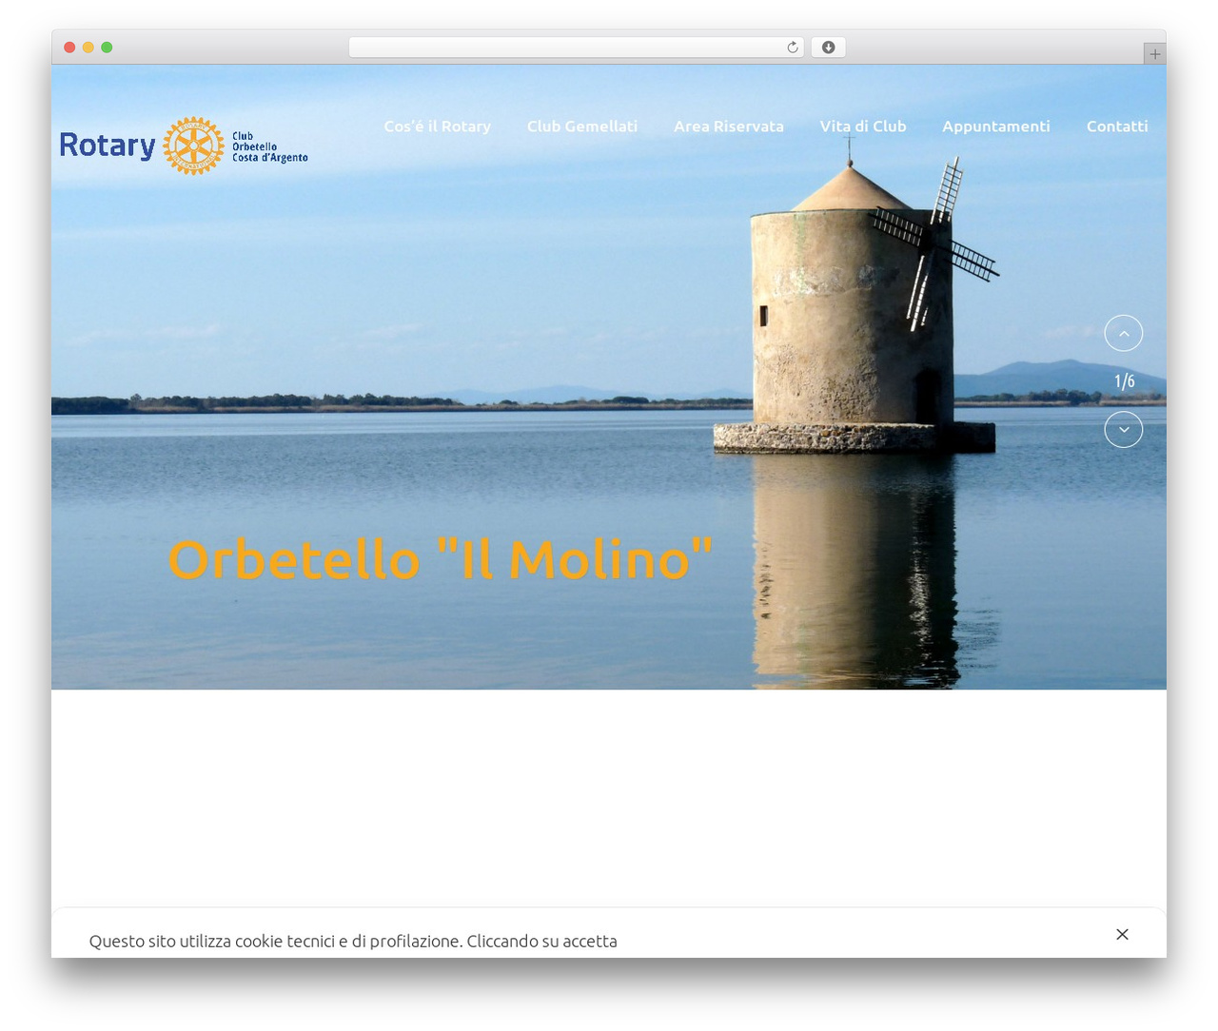Screen dimensions: 1218x1031
Task: Go to the Contatti page
Action: coord(1117,126)
